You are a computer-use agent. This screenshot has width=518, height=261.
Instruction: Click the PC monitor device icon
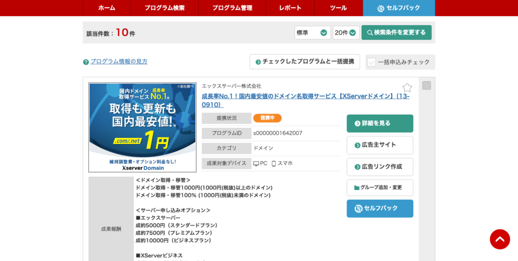[256, 164]
